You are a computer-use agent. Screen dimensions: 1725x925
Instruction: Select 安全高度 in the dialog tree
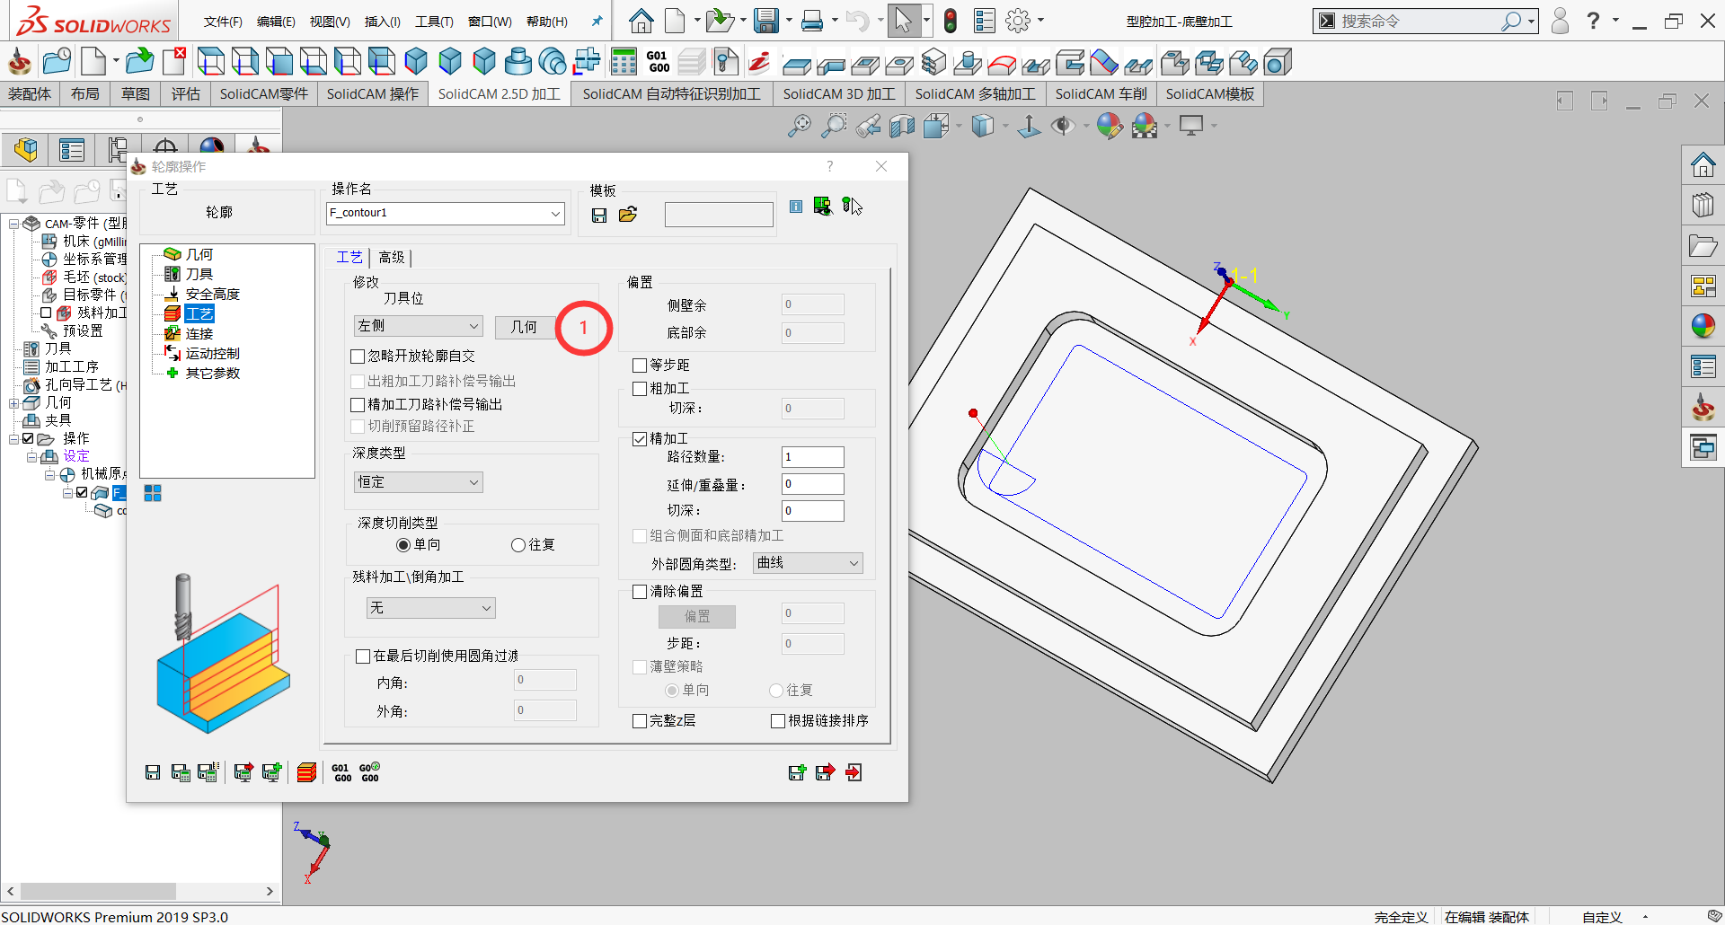(x=213, y=295)
